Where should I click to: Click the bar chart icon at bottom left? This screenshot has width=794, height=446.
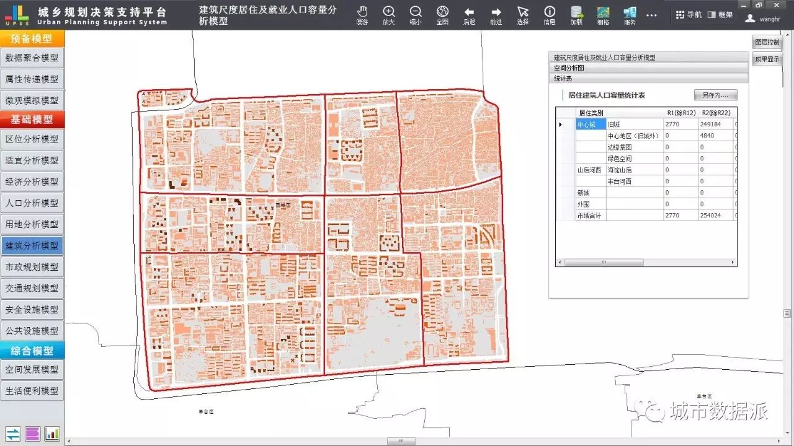click(53, 434)
